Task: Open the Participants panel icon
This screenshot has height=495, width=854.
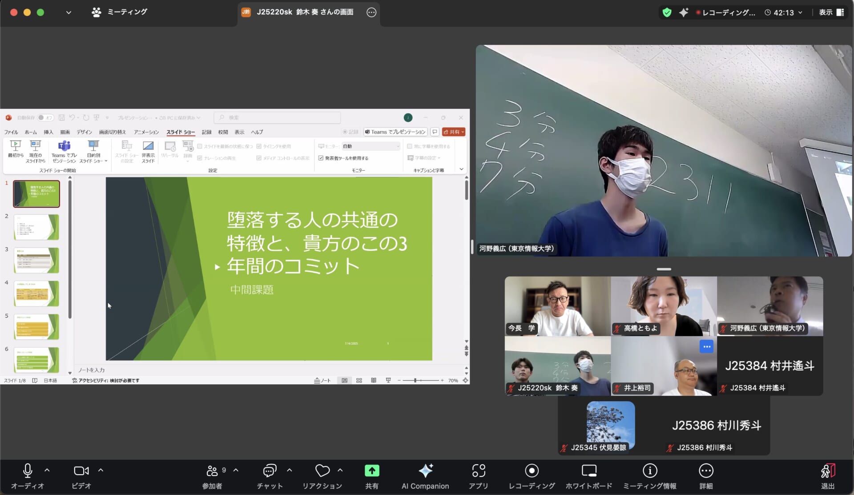Action: click(x=212, y=471)
